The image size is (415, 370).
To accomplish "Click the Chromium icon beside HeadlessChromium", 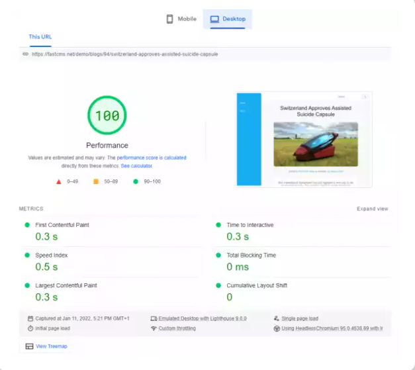I will 277,328.
